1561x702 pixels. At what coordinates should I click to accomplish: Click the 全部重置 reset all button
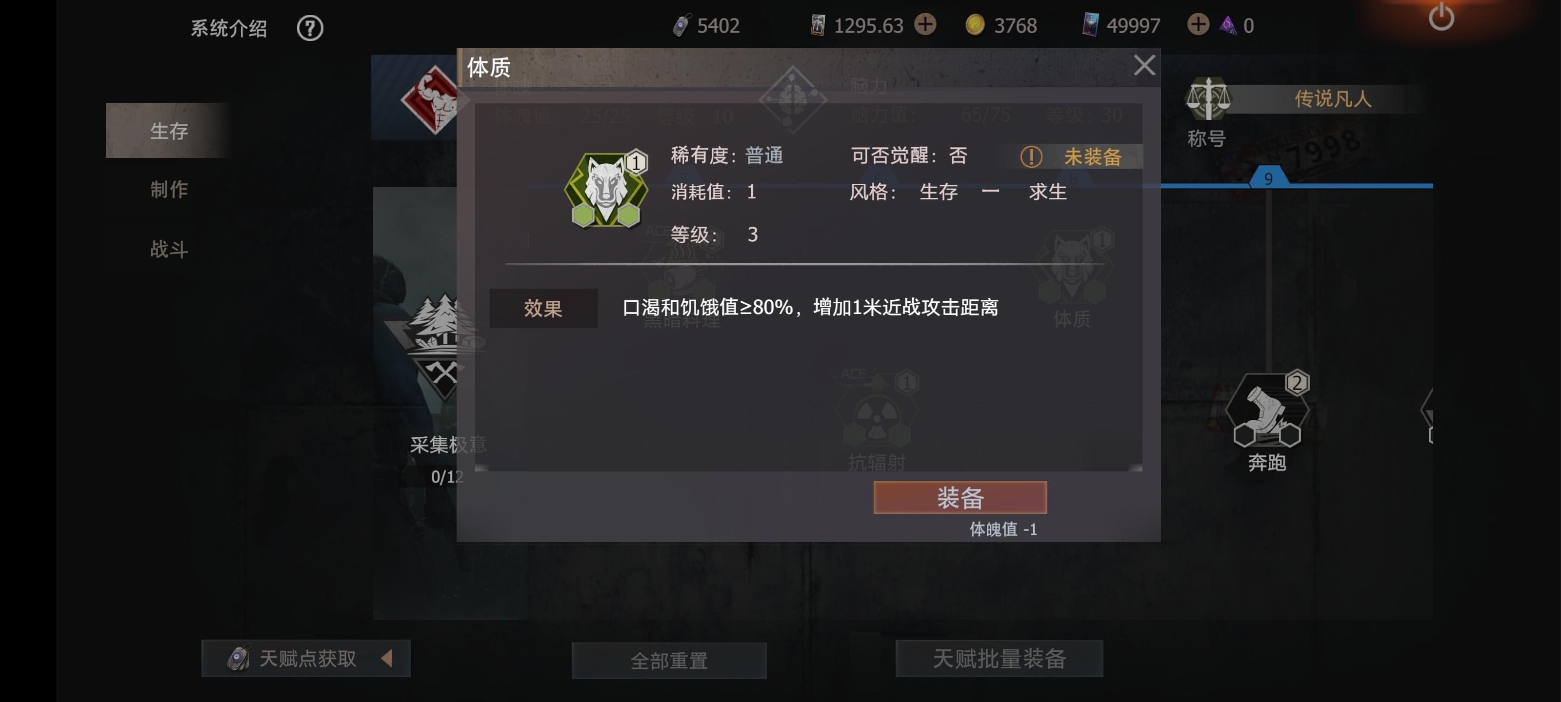click(x=669, y=660)
